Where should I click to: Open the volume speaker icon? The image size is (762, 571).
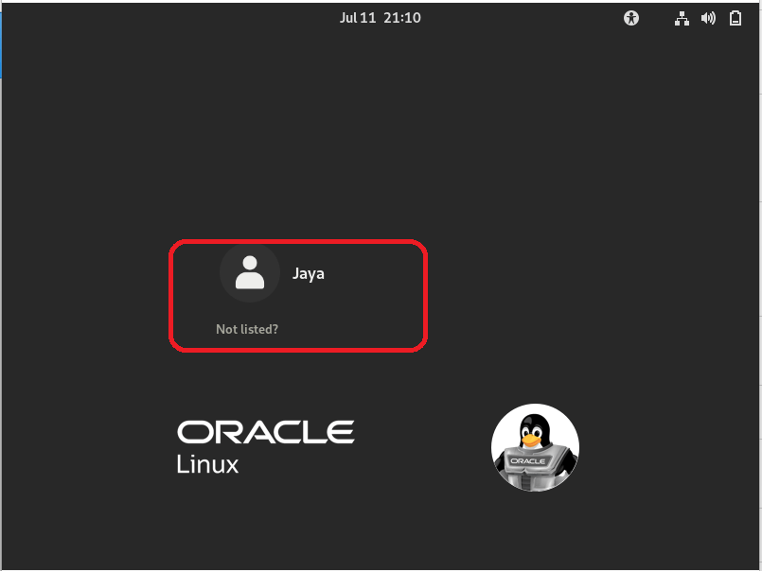(x=708, y=19)
